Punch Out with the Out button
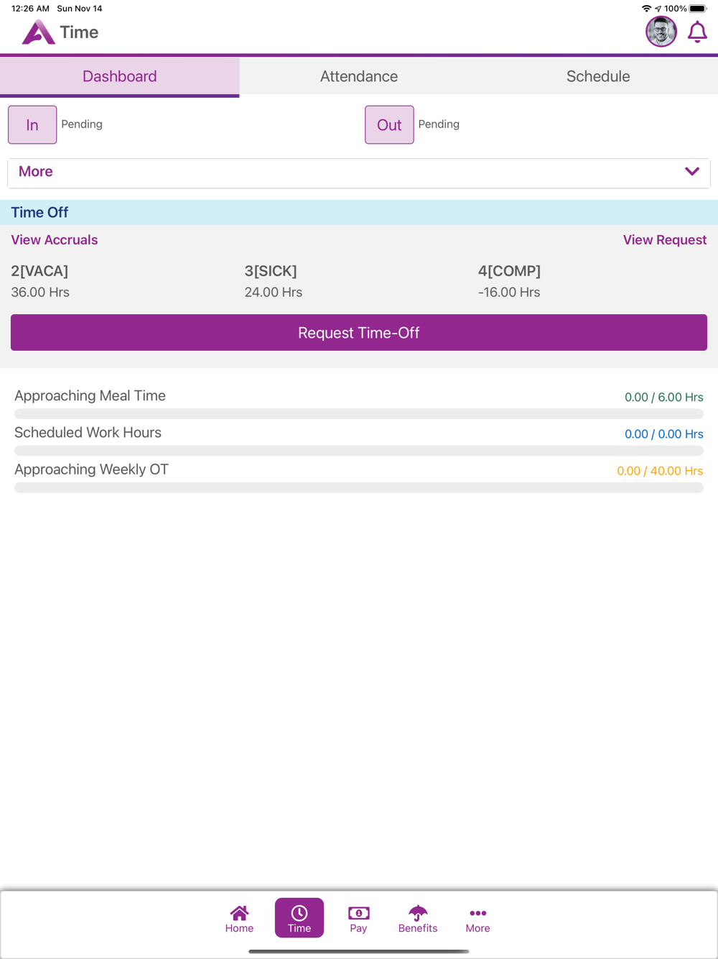The height and width of the screenshot is (959, 718). tap(389, 124)
